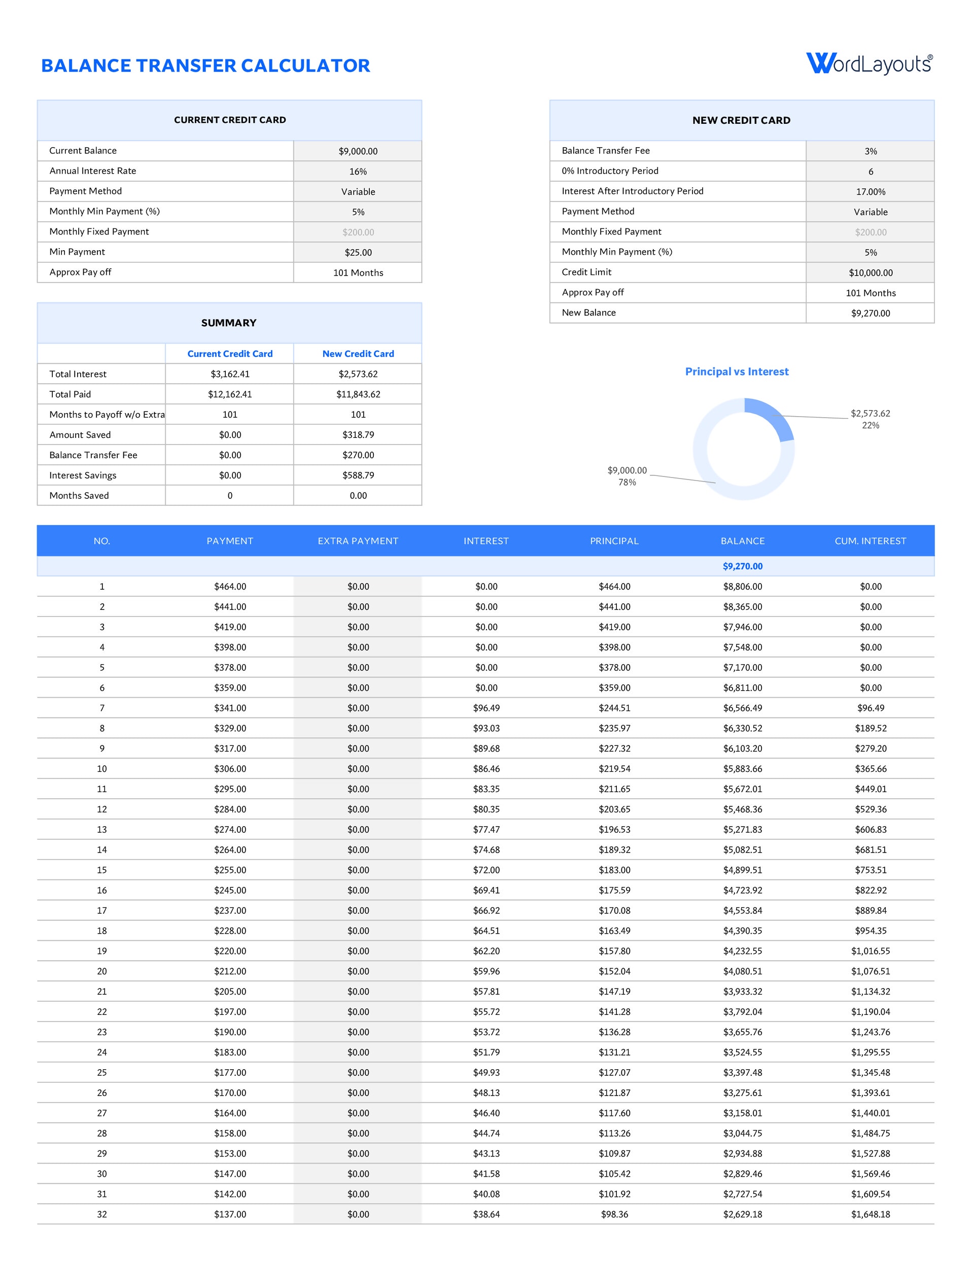Click the $2,573.62 22% chart label
The height and width of the screenshot is (1261, 974).
tap(870, 419)
